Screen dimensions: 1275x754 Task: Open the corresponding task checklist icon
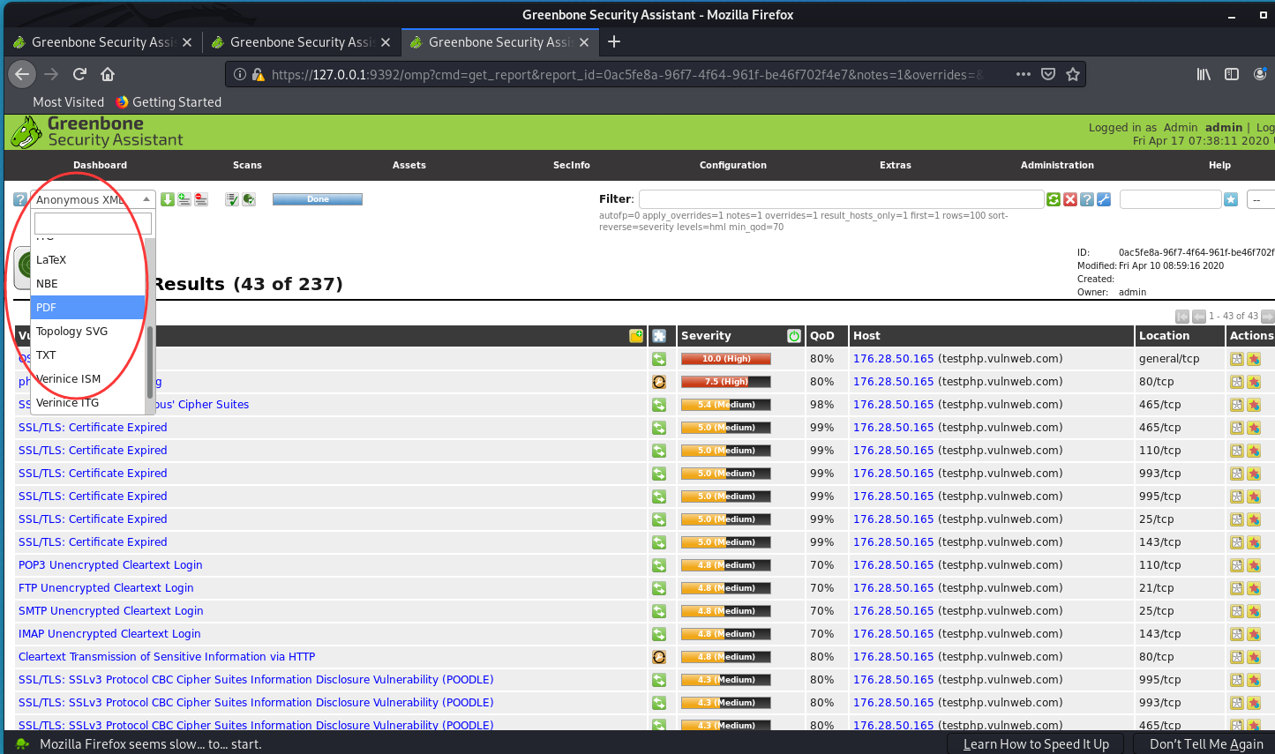[232, 199]
